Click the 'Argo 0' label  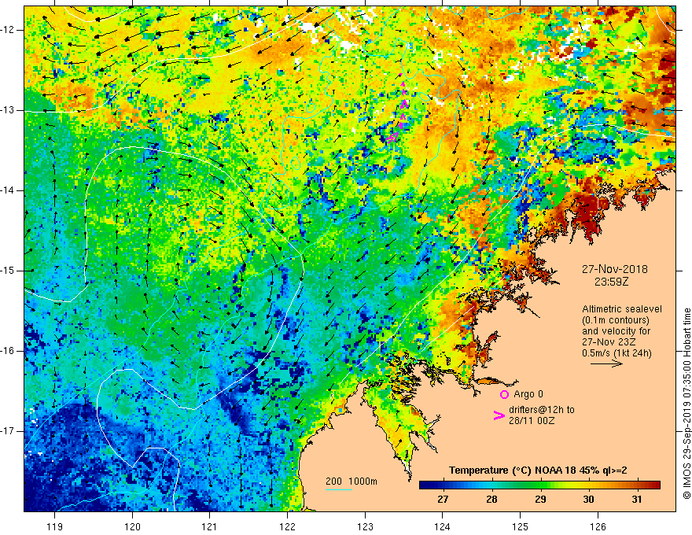tap(528, 394)
